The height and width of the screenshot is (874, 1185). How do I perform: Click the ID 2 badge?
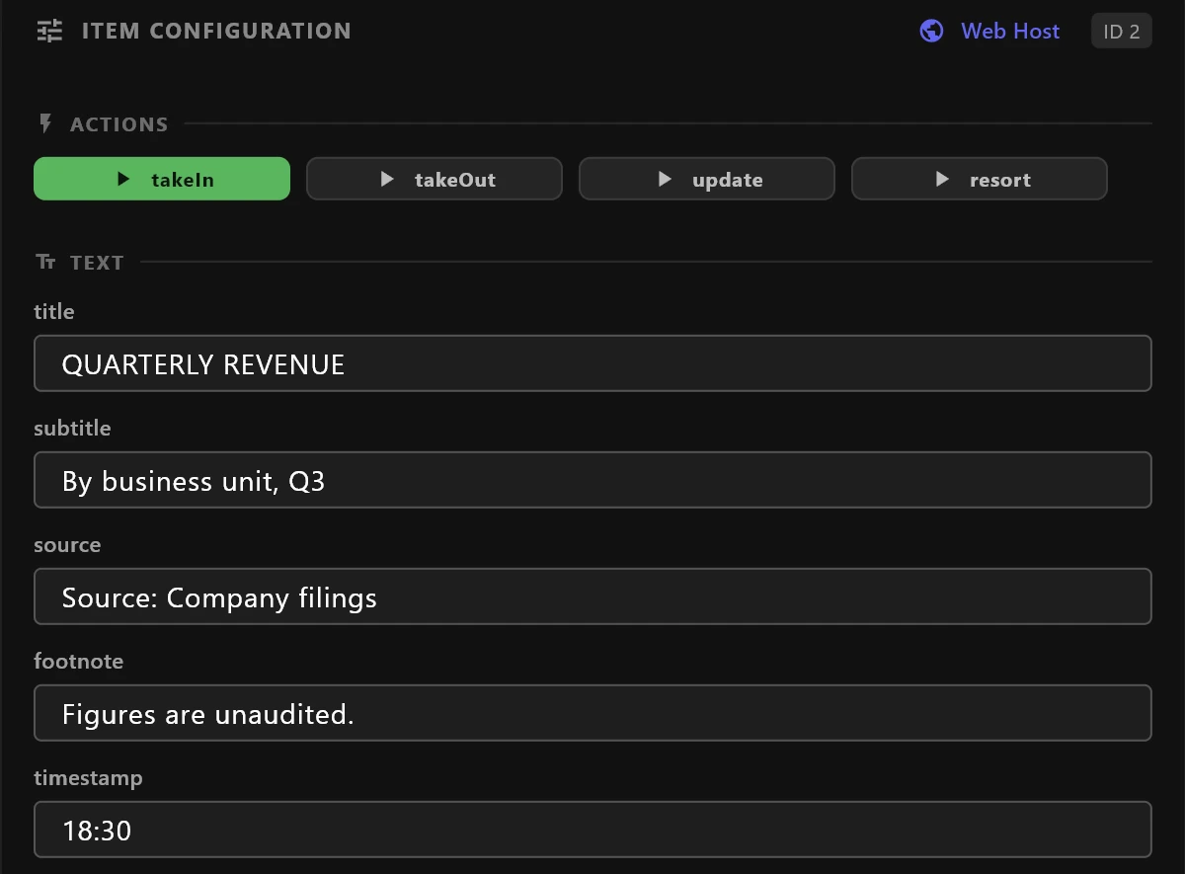1121,31
